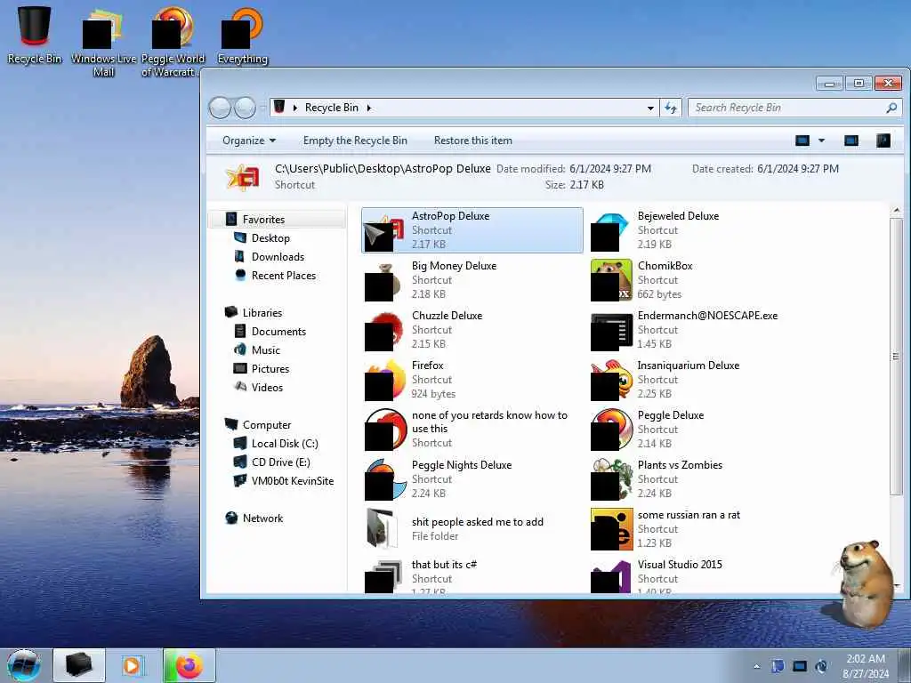The height and width of the screenshot is (683, 911).
Task: Open Downloads in the navigation pane
Action: pos(278,257)
